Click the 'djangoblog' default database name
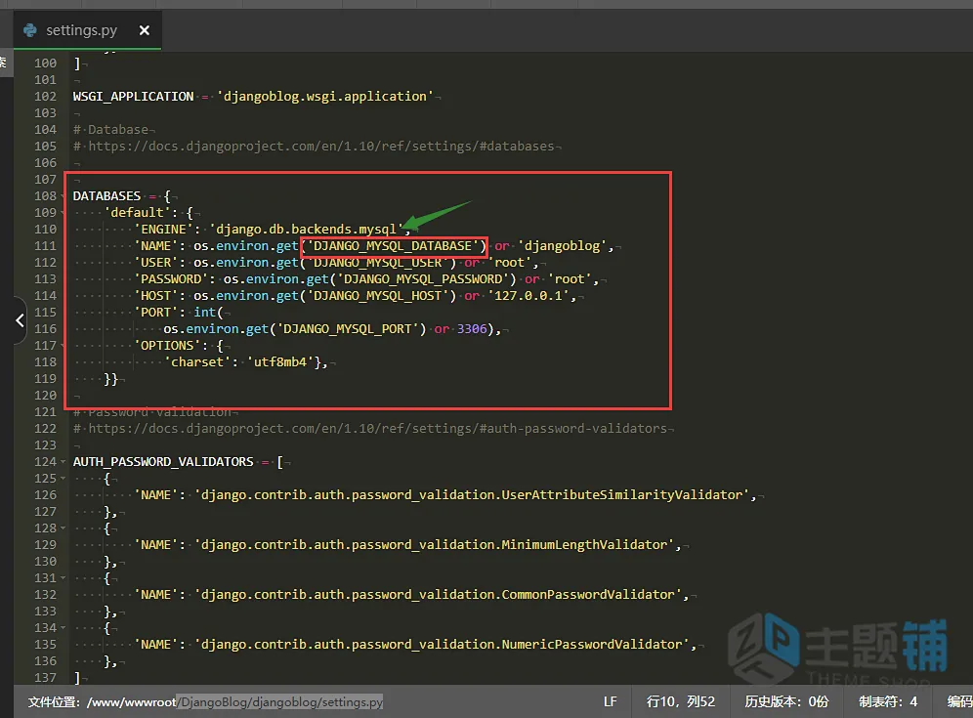973x718 pixels. click(x=562, y=246)
